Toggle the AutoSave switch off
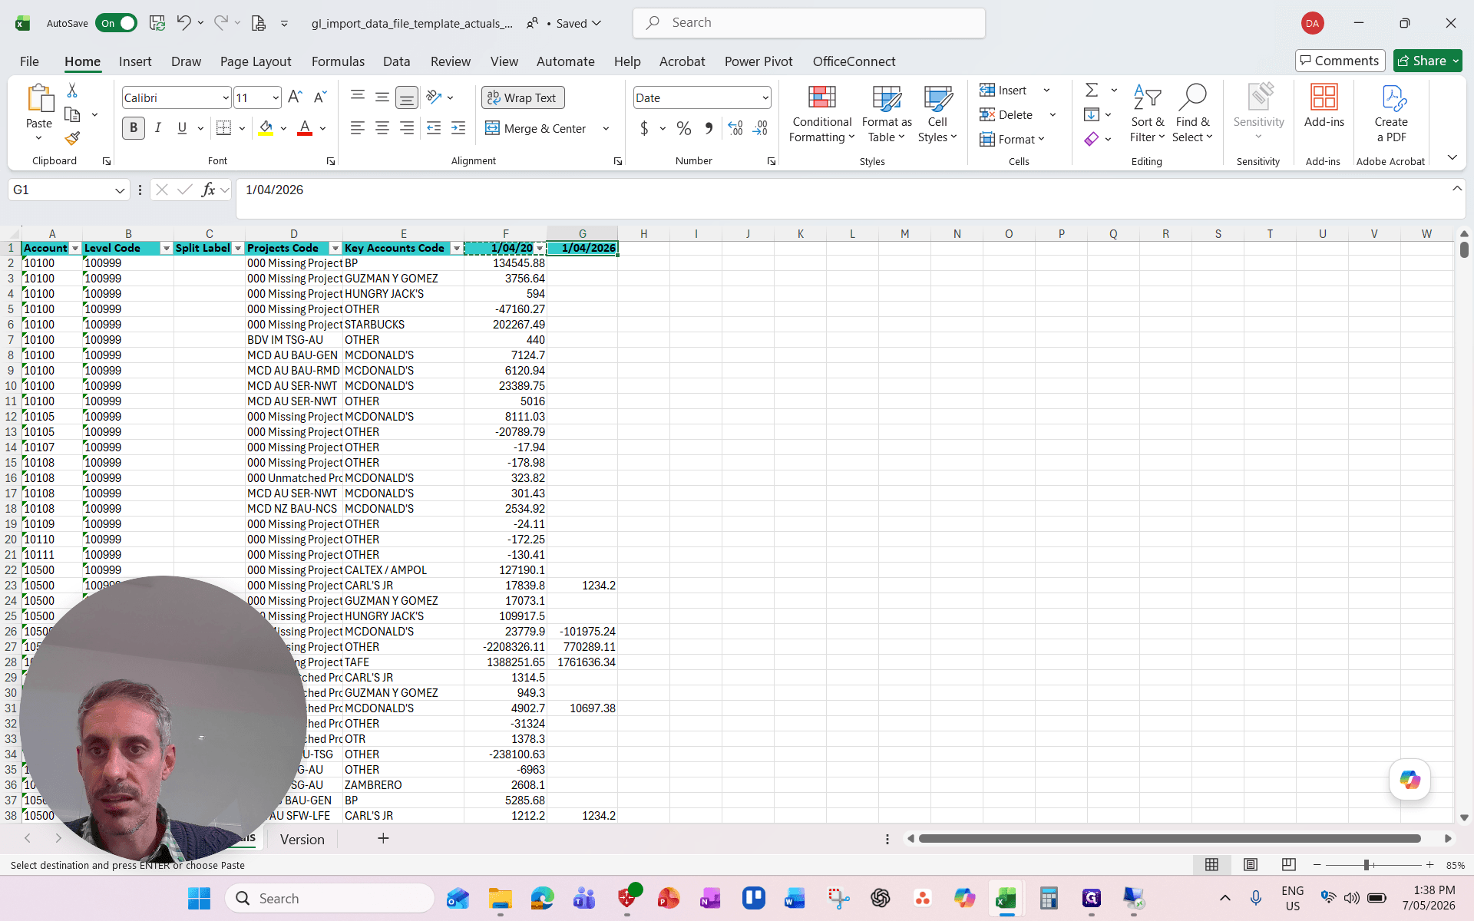The height and width of the screenshot is (921, 1474). click(117, 23)
